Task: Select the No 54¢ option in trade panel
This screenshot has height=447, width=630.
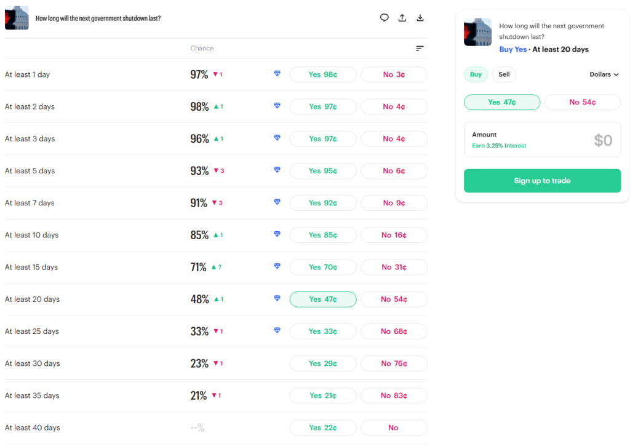Action: [583, 102]
